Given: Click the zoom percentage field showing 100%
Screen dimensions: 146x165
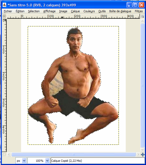Looking at the screenshot, I should (37, 161).
